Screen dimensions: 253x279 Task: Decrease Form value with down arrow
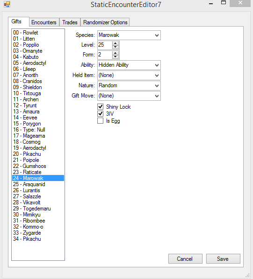point(116,57)
